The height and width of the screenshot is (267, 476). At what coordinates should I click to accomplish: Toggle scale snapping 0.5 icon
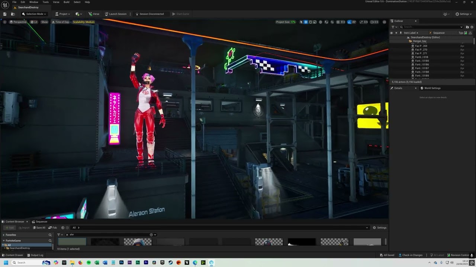(361, 22)
